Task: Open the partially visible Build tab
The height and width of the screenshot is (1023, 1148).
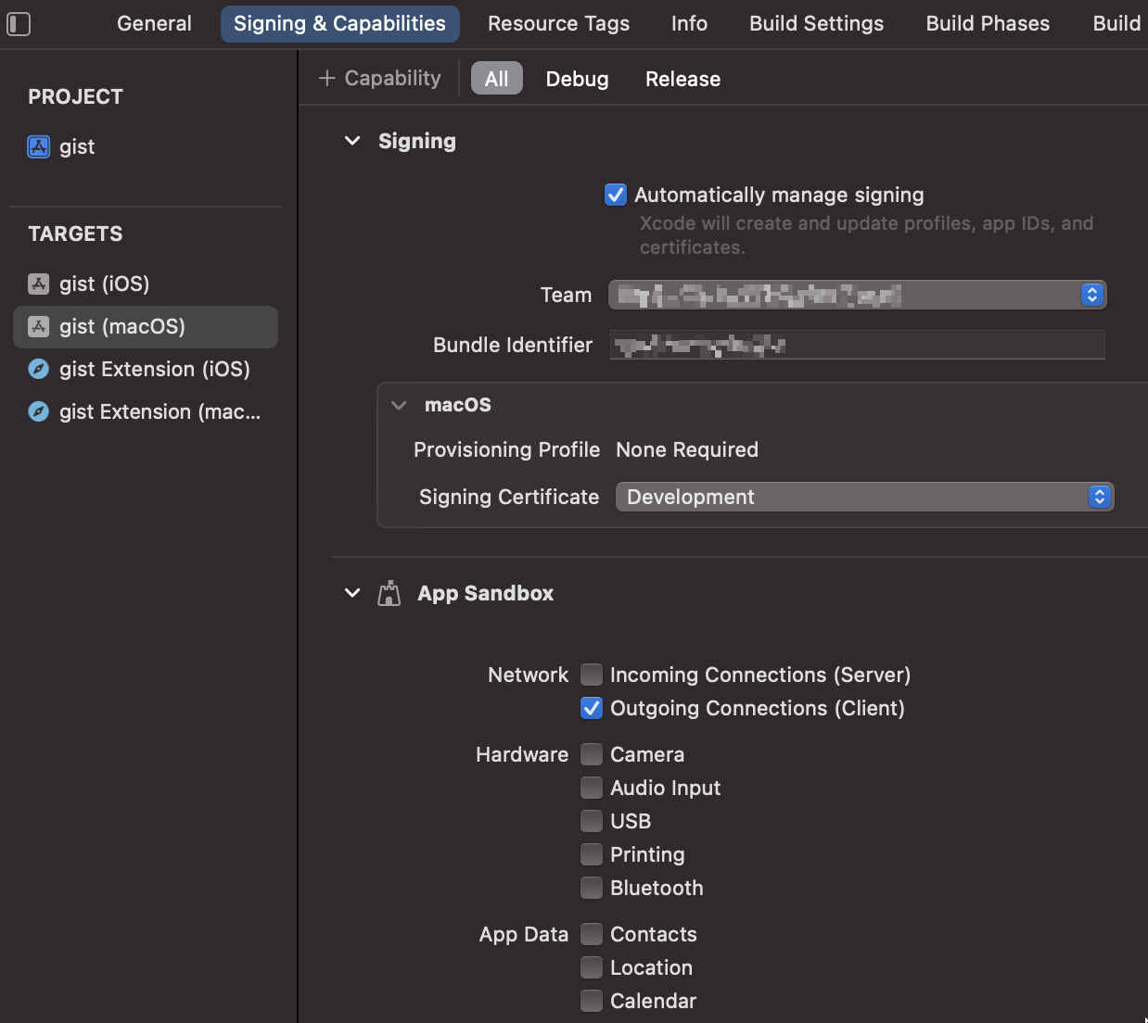Action: [x=1116, y=24]
